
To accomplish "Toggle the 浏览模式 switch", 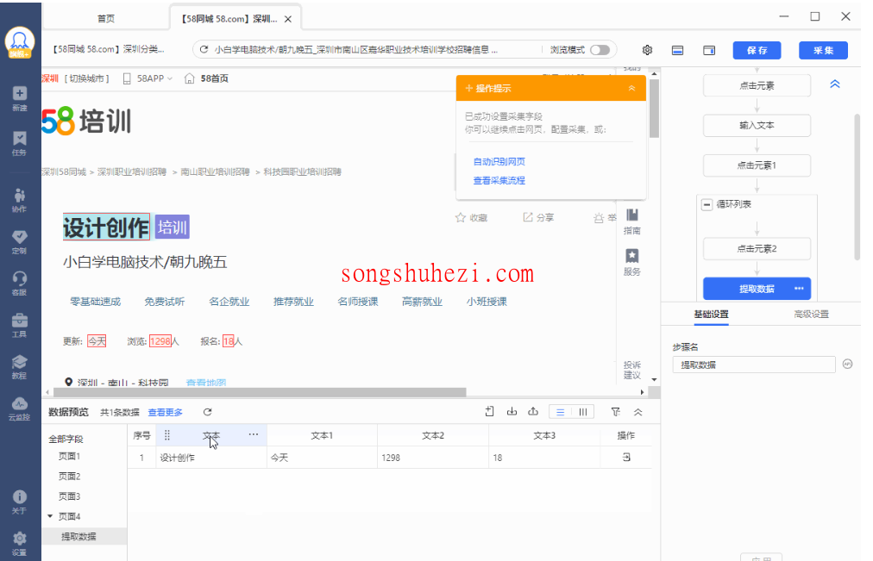I will [600, 49].
